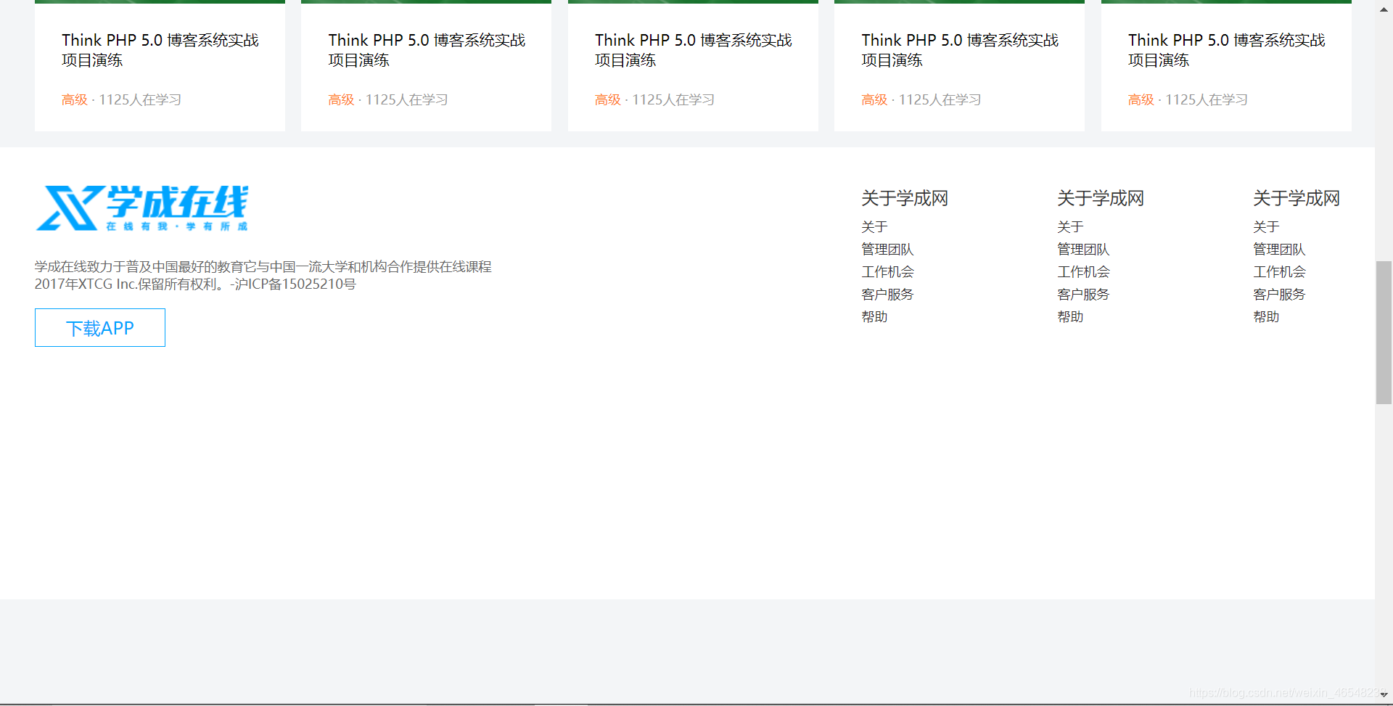Click 高级 level label on first course card

pos(75,100)
